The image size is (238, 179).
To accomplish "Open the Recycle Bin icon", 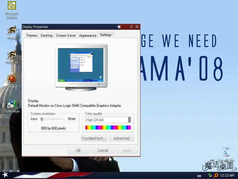I will coord(226,154).
